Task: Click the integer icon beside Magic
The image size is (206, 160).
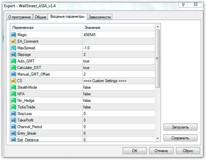Action: click(x=13, y=35)
